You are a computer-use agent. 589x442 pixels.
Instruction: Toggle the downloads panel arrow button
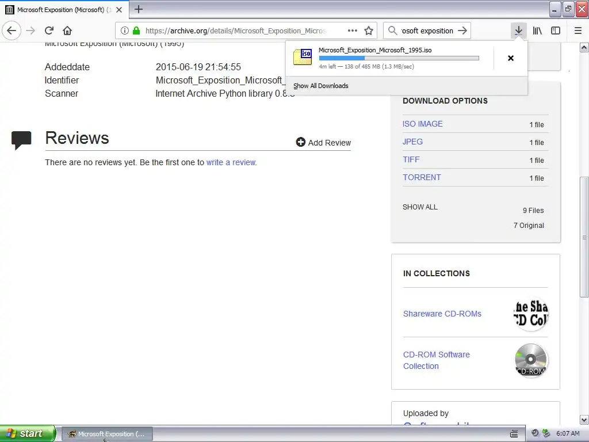coord(518,31)
